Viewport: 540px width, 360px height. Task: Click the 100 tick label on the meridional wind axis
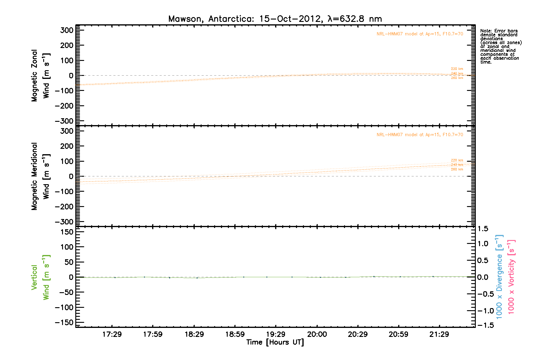point(67,161)
